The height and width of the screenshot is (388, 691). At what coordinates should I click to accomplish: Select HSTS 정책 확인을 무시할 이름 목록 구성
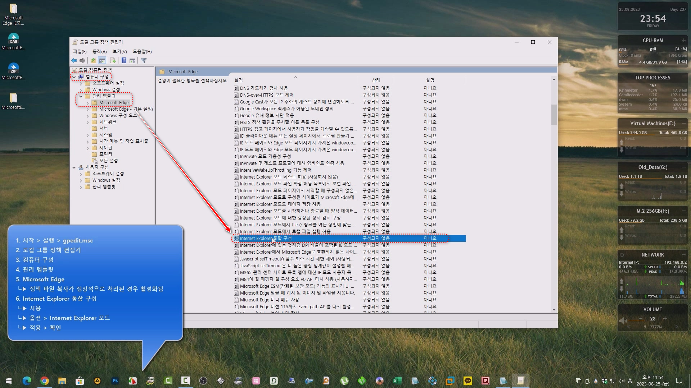point(280,123)
